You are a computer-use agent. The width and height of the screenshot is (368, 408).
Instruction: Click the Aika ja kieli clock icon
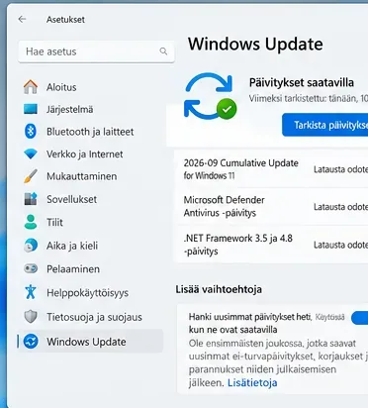31,246
